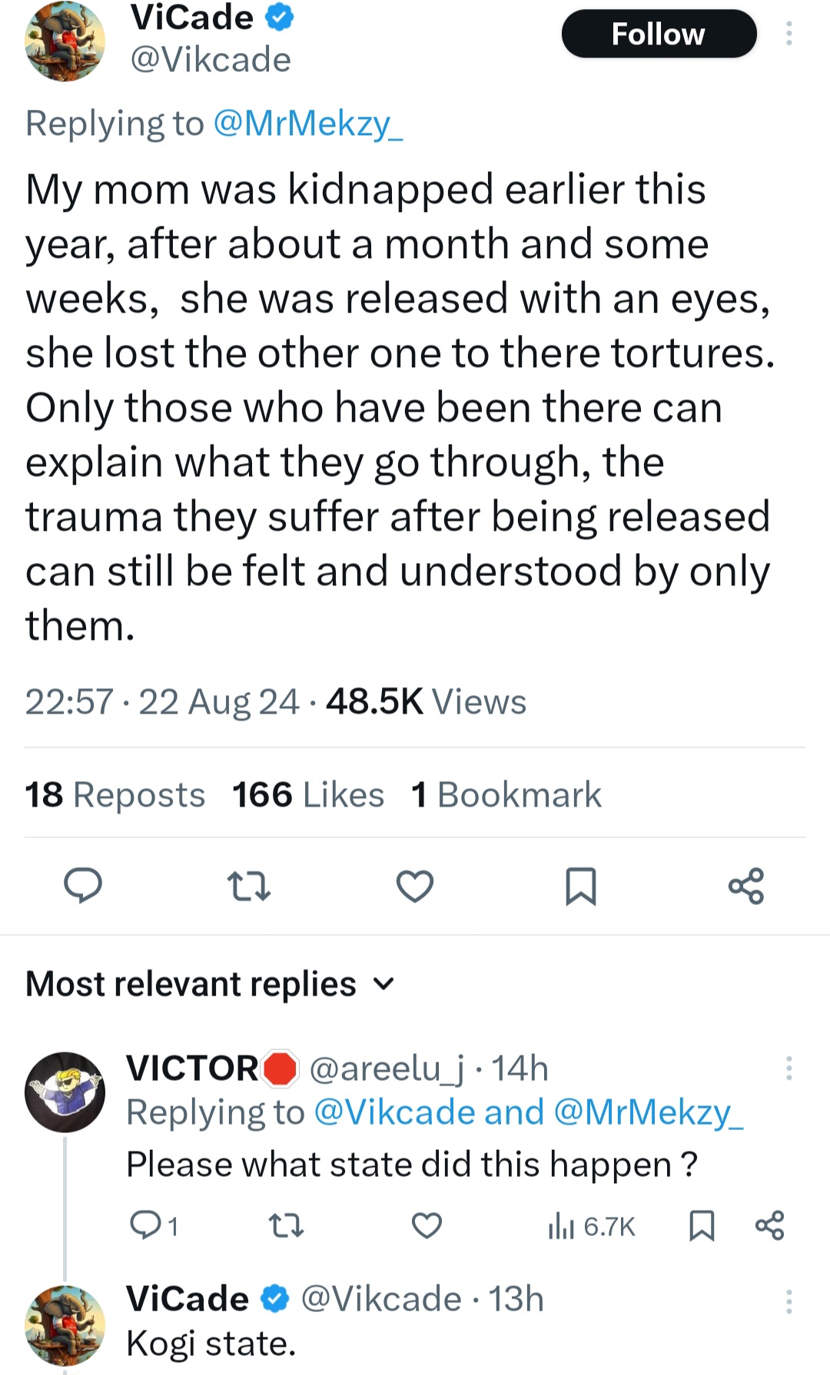Follow ViCade's account

659,34
